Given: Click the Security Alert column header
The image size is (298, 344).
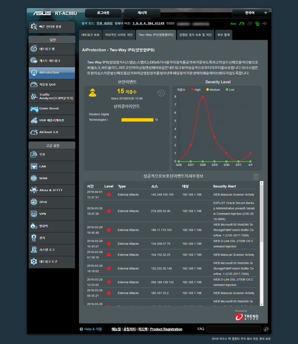Looking at the screenshot, I should (x=224, y=186).
